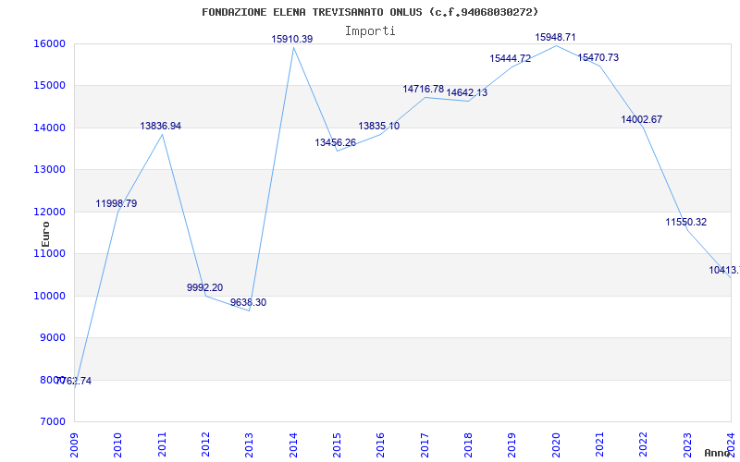Click the x-axis year 2018
This screenshot has height=462, width=740.
click(x=468, y=445)
